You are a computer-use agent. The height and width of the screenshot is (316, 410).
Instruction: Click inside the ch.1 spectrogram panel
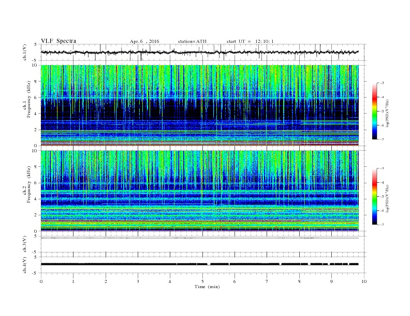[x=200, y=105]
